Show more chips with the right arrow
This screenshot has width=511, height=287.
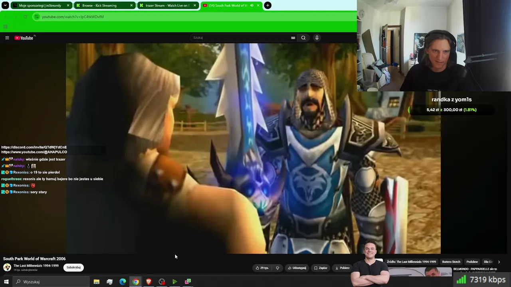(499, 262)
